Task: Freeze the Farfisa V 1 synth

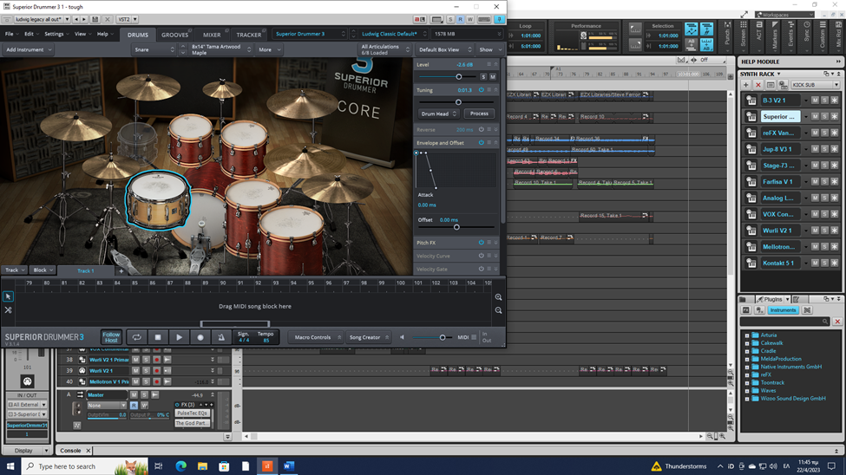Action: coord(834,182)
